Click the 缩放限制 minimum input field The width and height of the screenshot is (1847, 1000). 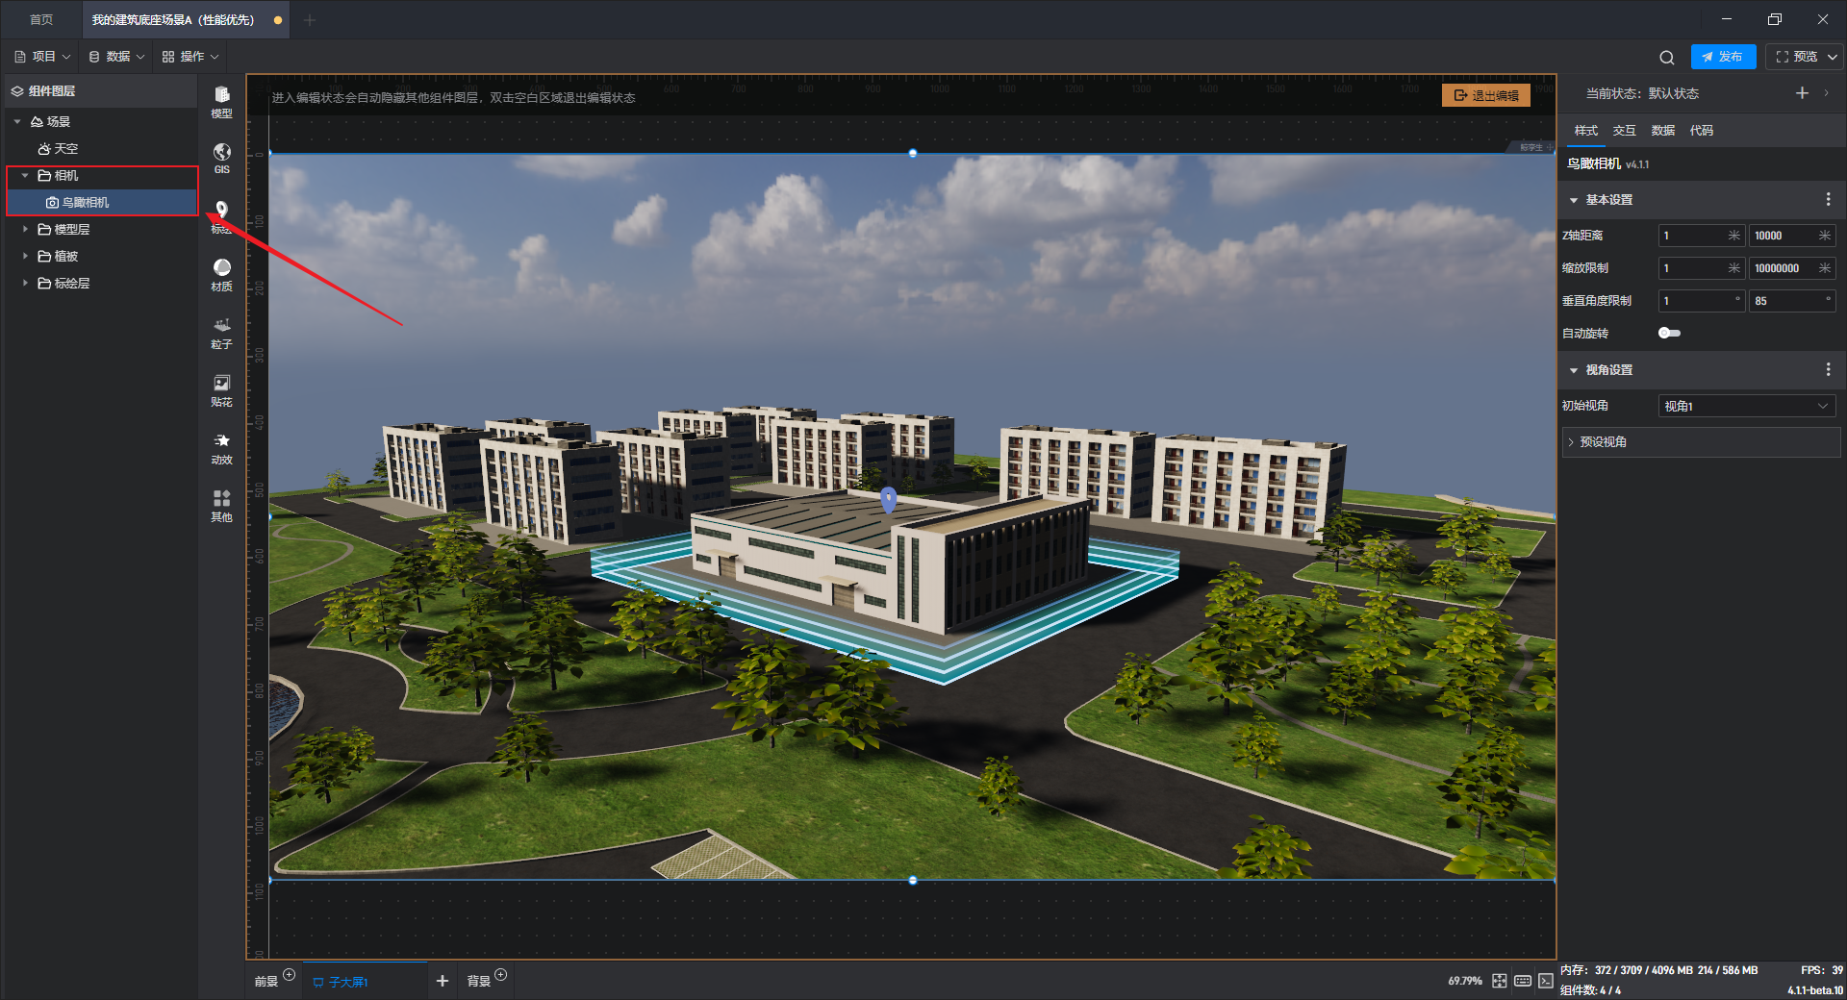click(x=1701, y=268)
